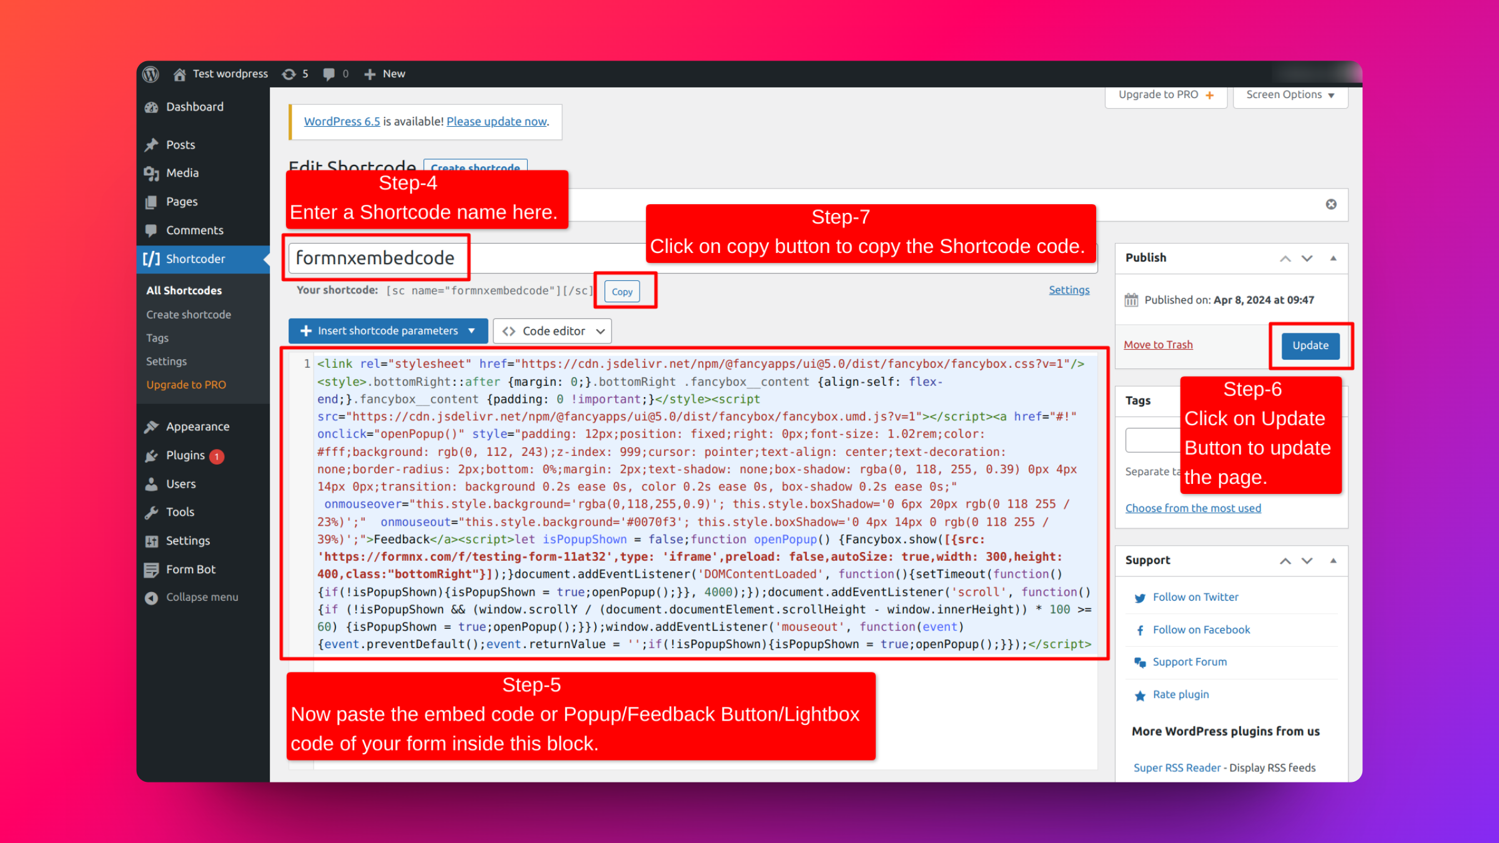
Task: Click the Copy shortcode button
Action: pos(622,292)
